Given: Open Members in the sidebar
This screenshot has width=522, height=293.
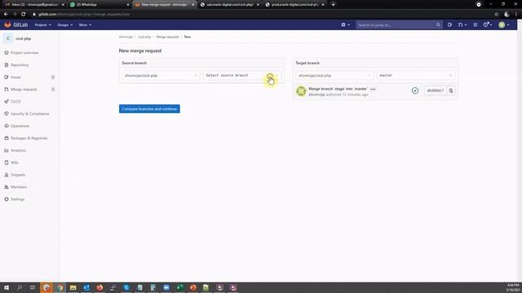Looking at the screenshot, I should coord(15,187).
